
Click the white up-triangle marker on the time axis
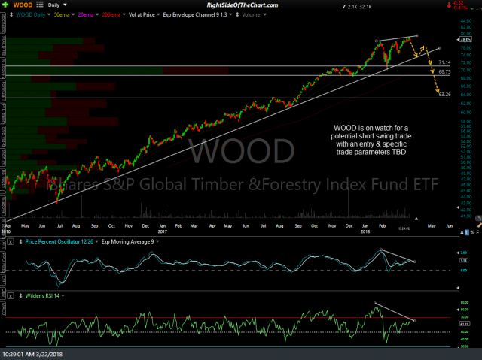[x=416, y=219]
